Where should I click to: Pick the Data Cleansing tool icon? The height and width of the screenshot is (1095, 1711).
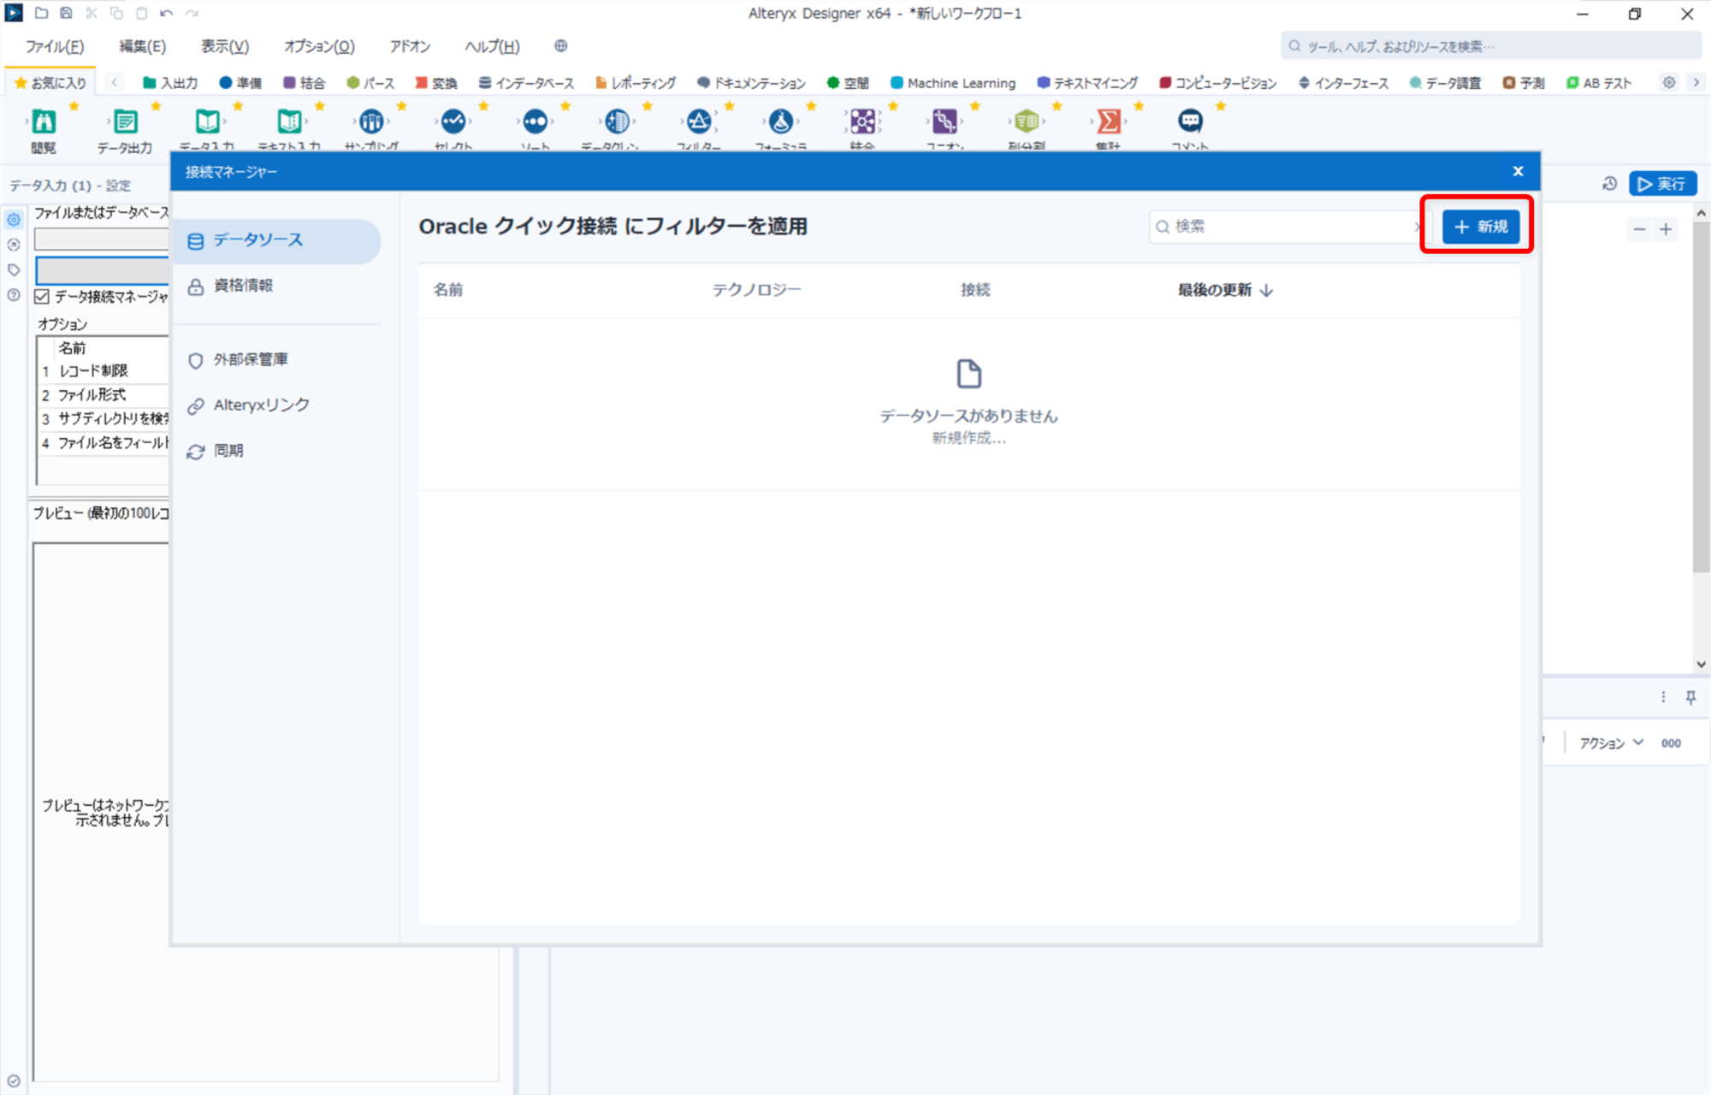pyautogui.click(x=617, y=121)
